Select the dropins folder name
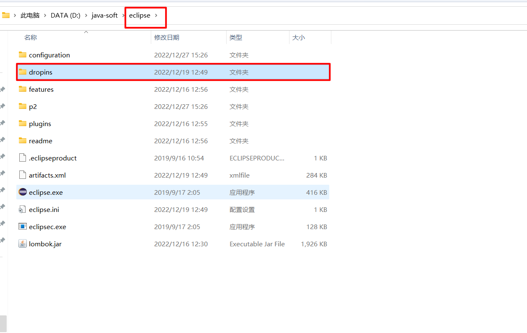 click(x=41, y=72)
